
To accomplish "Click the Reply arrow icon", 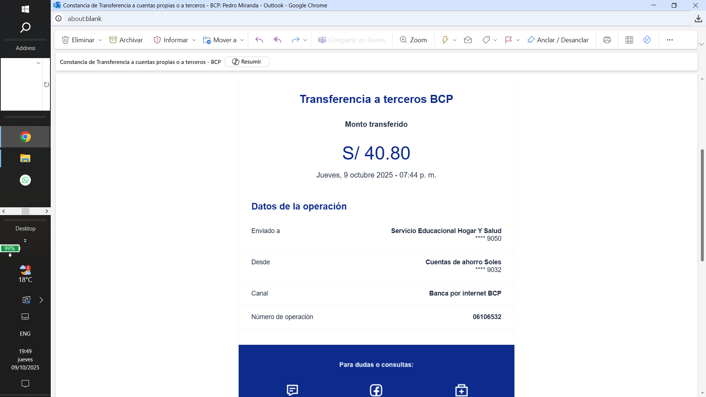I will [259, 40].
